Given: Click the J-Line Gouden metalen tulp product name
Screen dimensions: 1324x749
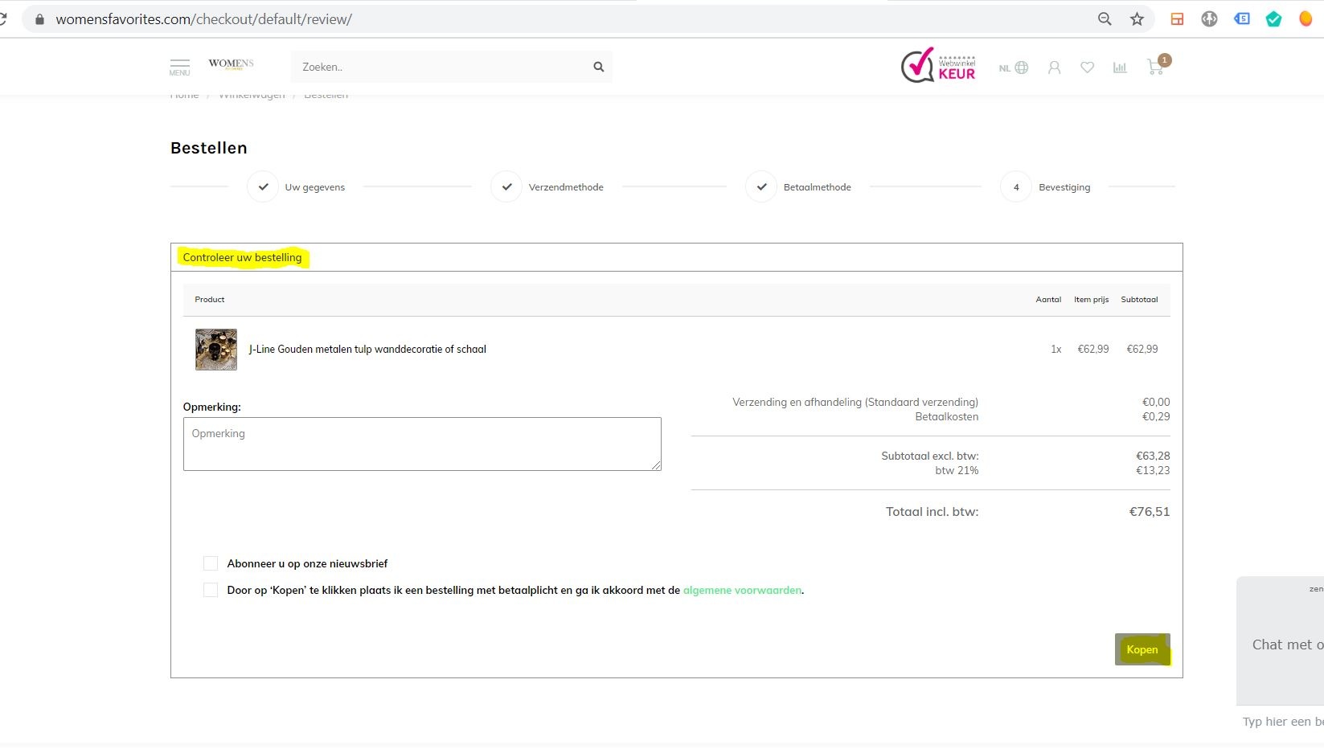Looking at the screenshot, I should [367, 349].
